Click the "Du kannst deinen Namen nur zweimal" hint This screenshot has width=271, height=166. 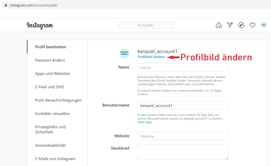coord(180,92)
